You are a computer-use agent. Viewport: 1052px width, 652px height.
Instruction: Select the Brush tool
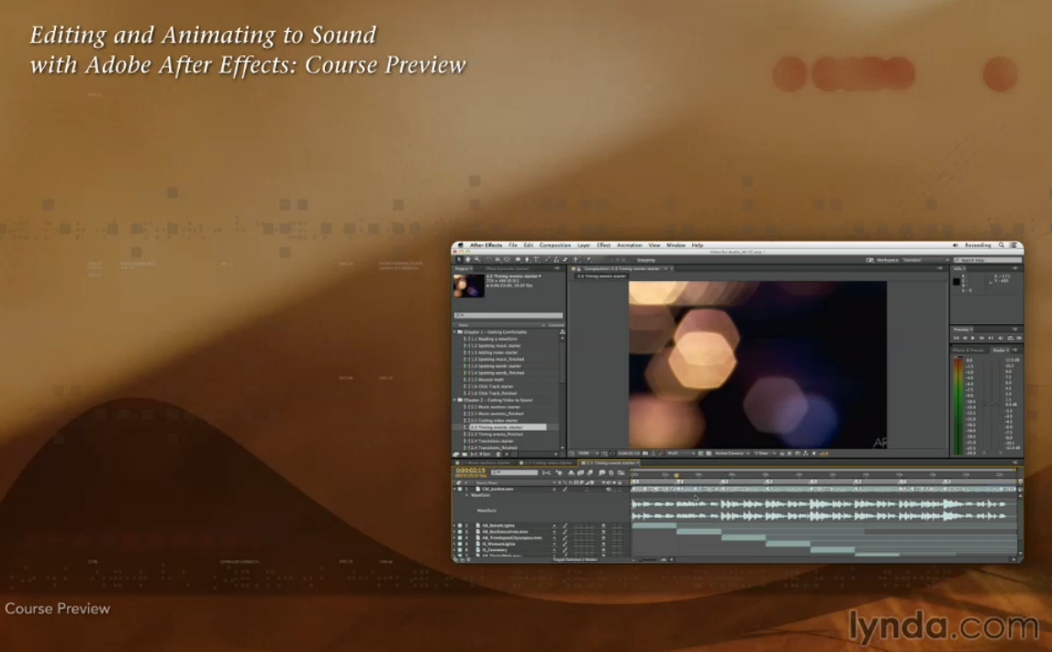(x=547, y=260)
